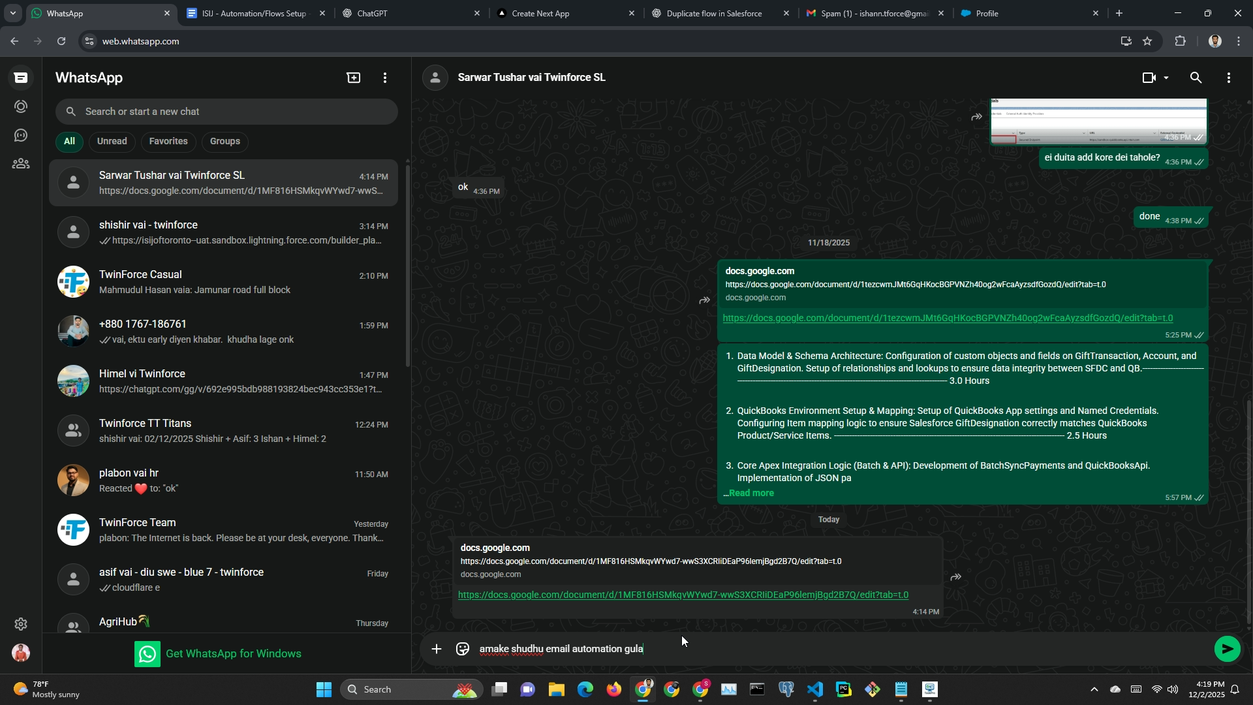The width and height of the screenshot is (1253, 705).
Task: Search within the chat using the magnifier icon
Action: tap(1196, 78)
